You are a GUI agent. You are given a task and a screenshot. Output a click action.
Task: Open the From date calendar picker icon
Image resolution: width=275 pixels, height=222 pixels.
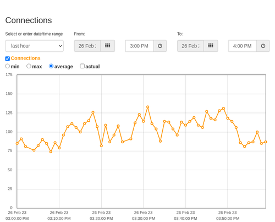click(x=108, y=46)
